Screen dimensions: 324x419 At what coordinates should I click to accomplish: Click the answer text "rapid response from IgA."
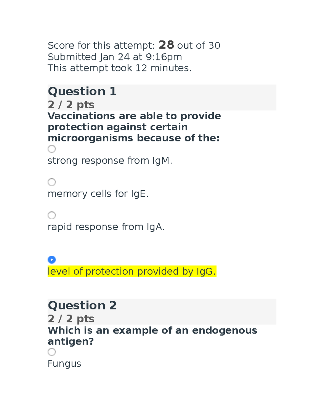106,227
